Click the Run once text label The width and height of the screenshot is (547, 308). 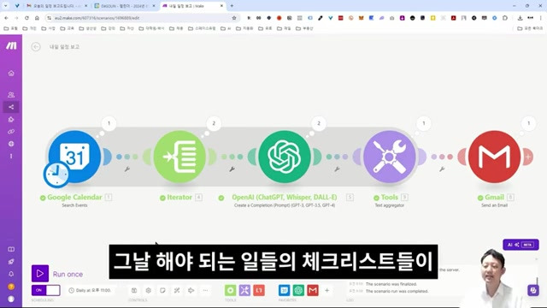68,274
